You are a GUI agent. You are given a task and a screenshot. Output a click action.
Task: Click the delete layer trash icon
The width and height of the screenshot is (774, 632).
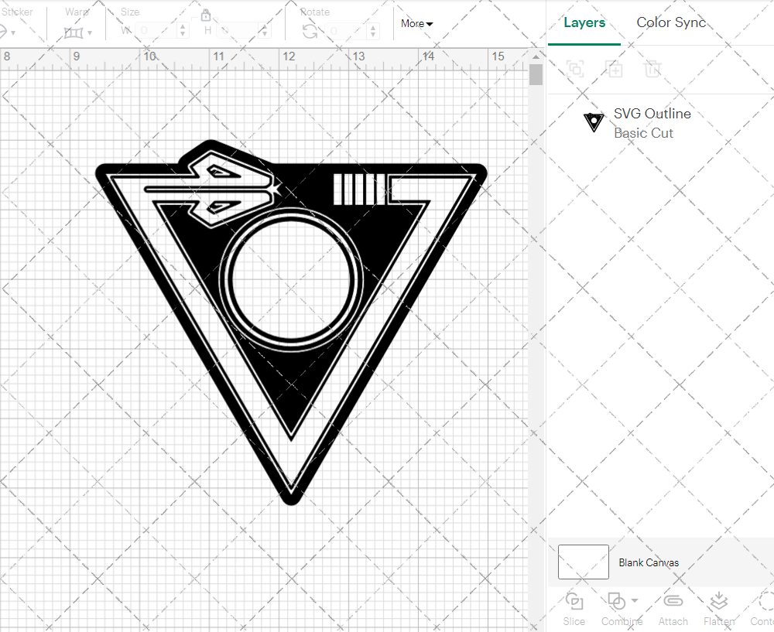pyautogui.click(x=652, y=69)
